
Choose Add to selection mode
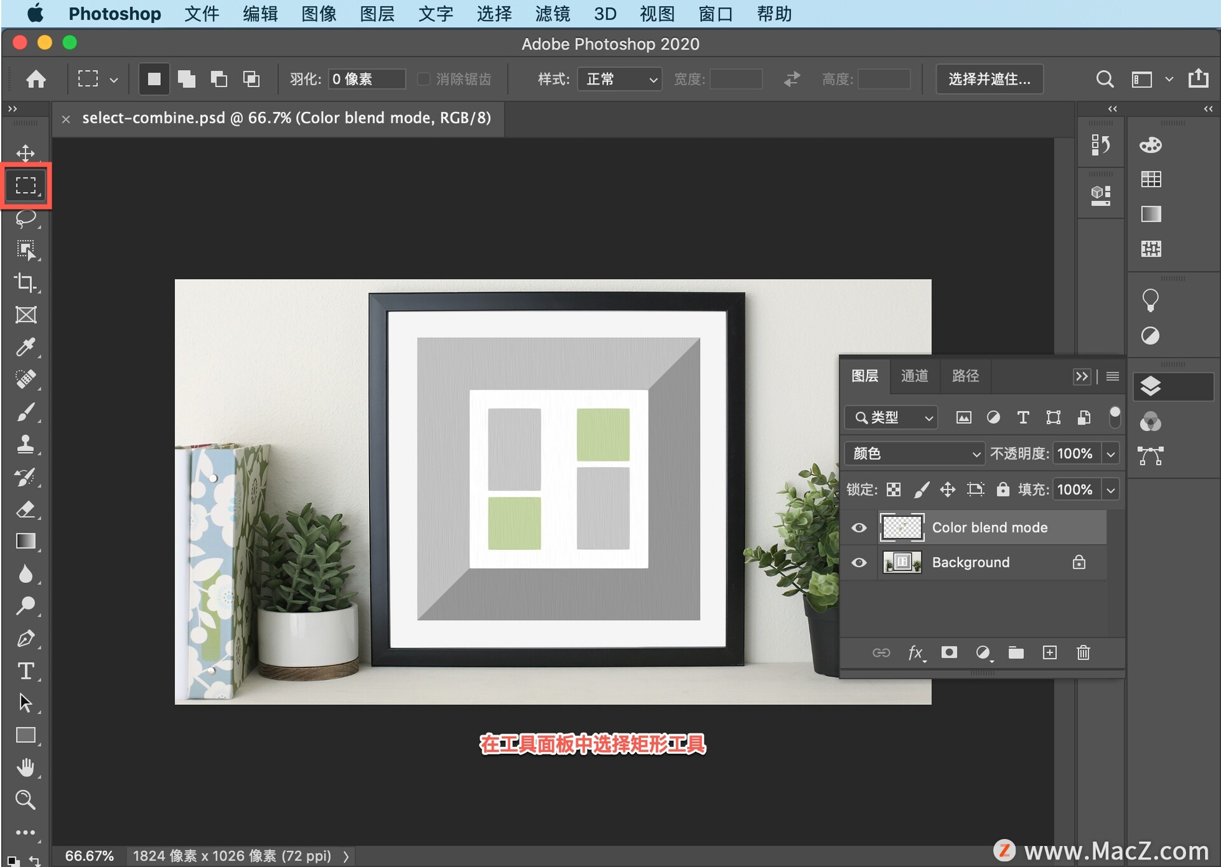pos(186,79)
